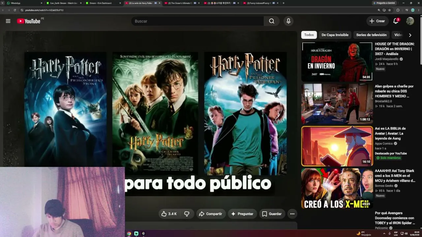Click the Two and a Half Men thumbnail
422x237 pixels.
337,104
